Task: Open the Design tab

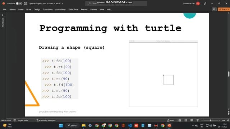Action: click(37, 10)
